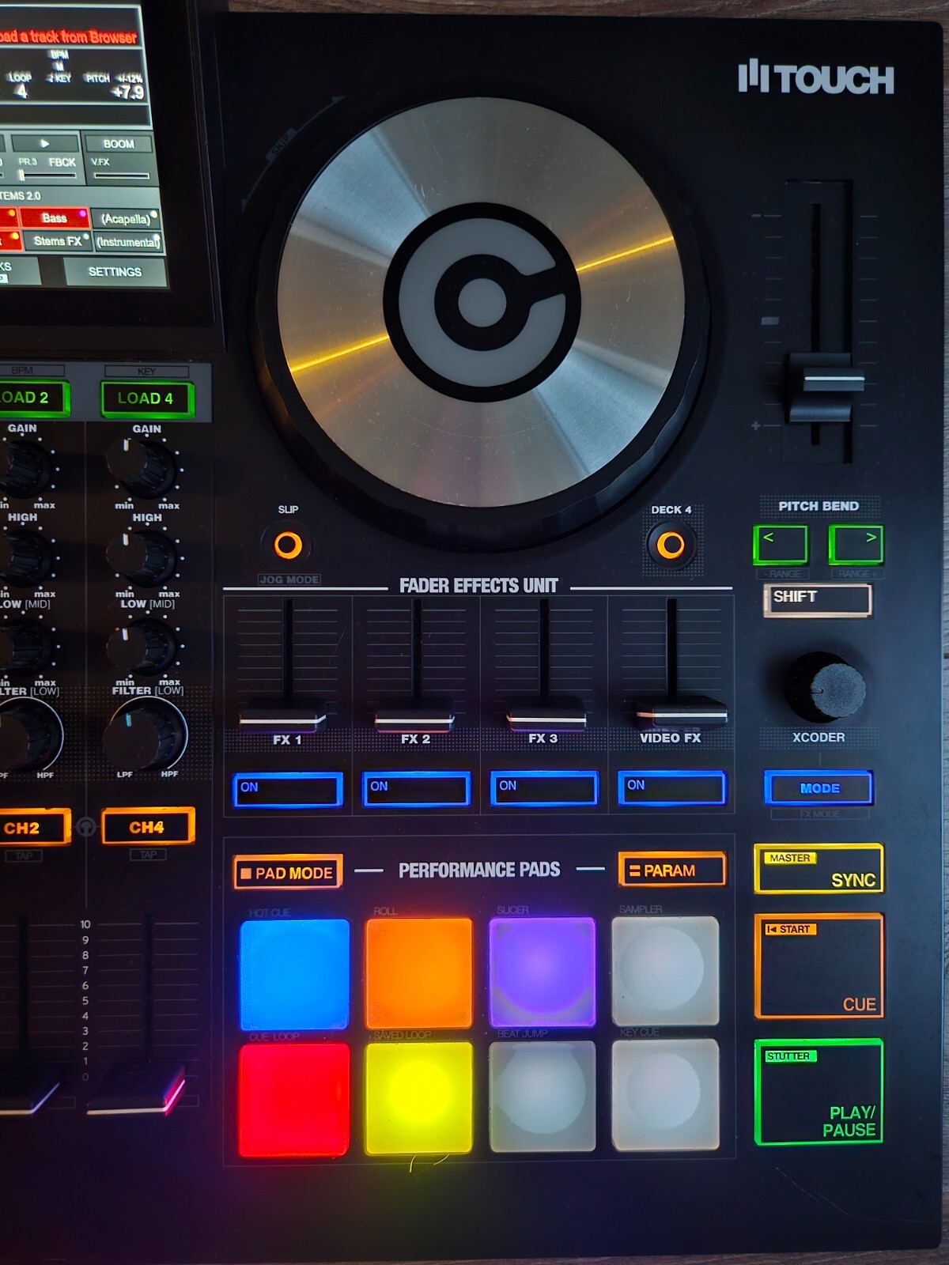Hit the blue MODE button
The image size is (949, 1265).
819,788
